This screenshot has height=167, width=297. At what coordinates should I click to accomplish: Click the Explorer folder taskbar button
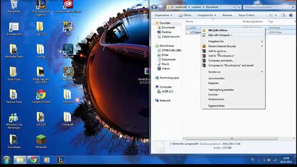[x=20, y=160]
